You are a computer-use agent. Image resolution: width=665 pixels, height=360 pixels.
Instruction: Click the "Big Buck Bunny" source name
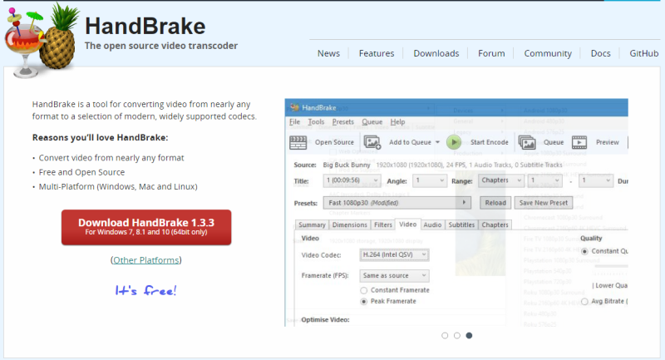pyautogui.click(x=347, y=165)
